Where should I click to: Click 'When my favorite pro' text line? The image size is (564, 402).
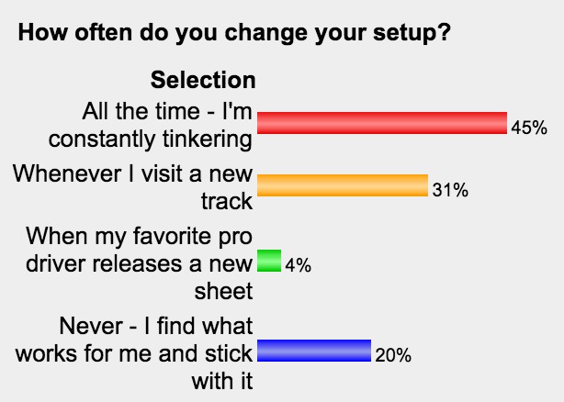click(140, 237)
